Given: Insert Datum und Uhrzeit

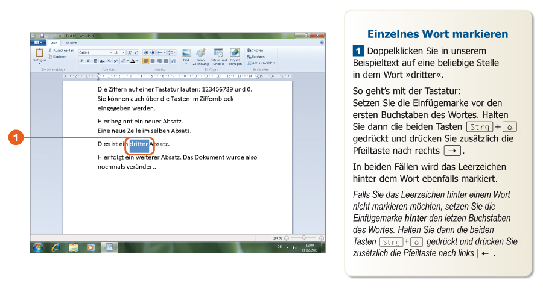Looking at the screenshot, I should [218, 53].
